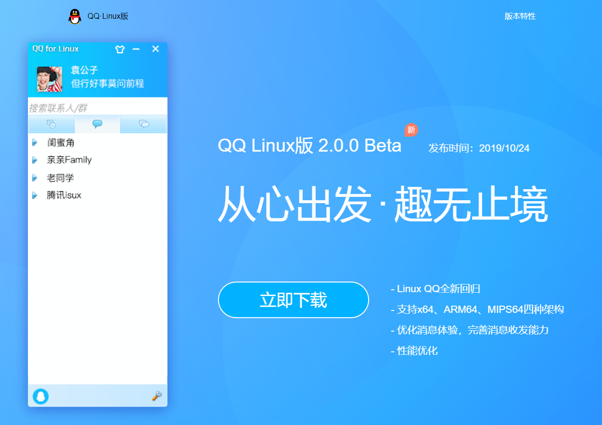Minimize the QQ for Linux window
This screenshot has height=425, width=602.
pyautogui.click(x=136, y=49)
